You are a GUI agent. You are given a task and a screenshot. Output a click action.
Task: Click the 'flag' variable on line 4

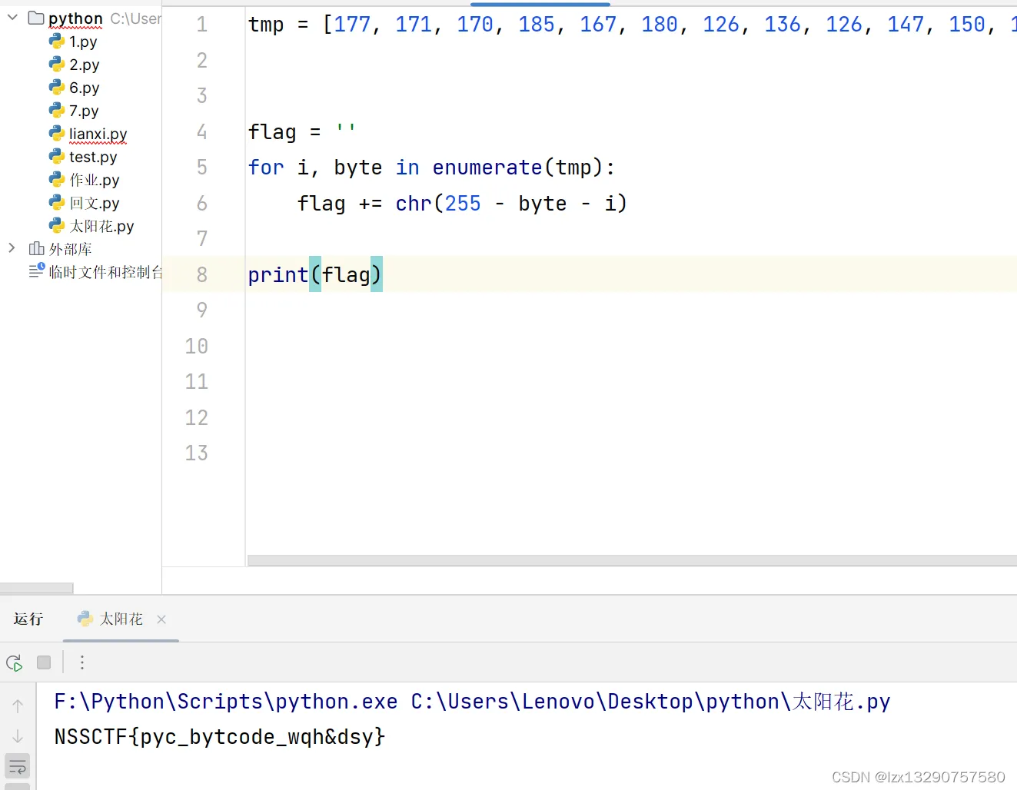click(272, 132)
